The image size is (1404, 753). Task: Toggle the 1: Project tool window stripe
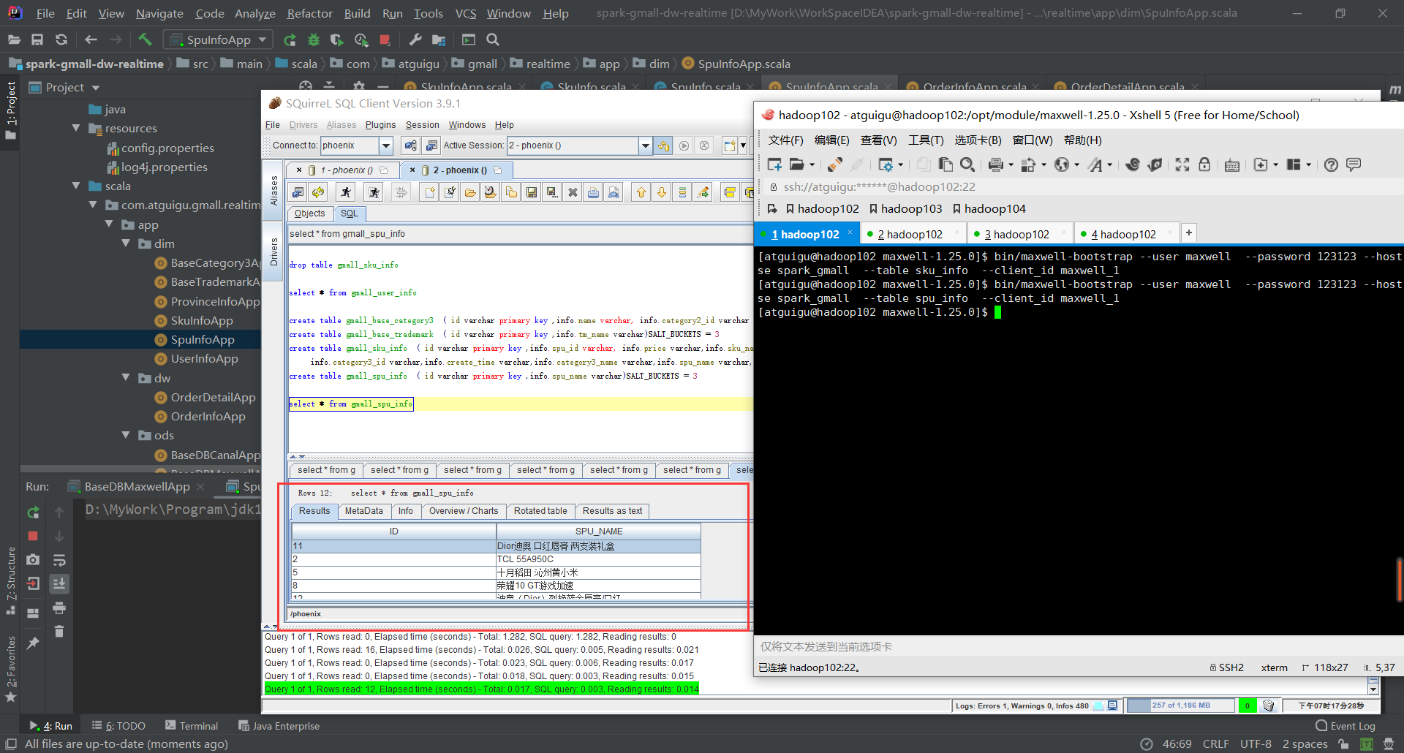click(x=10, y=111)
